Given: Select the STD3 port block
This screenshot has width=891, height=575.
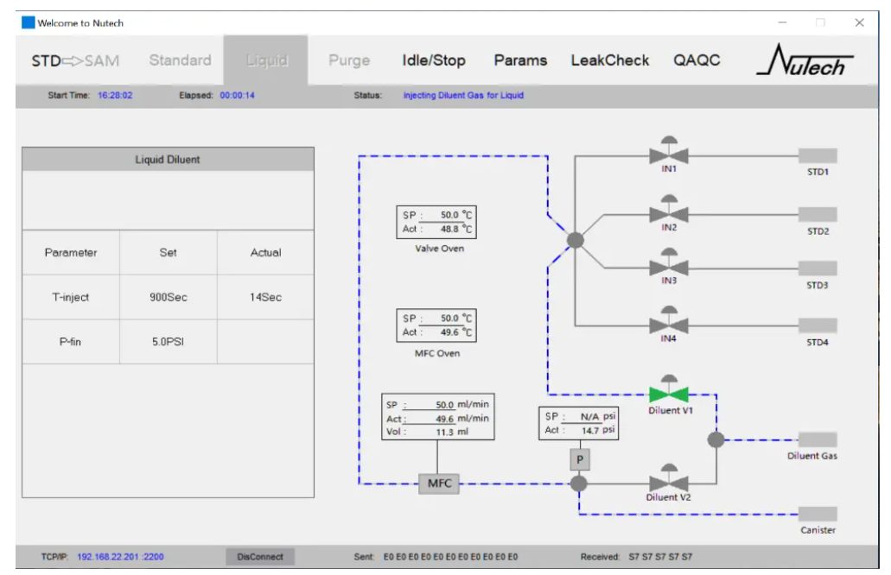Looking at the screenshot, I should tap(818, 268).
